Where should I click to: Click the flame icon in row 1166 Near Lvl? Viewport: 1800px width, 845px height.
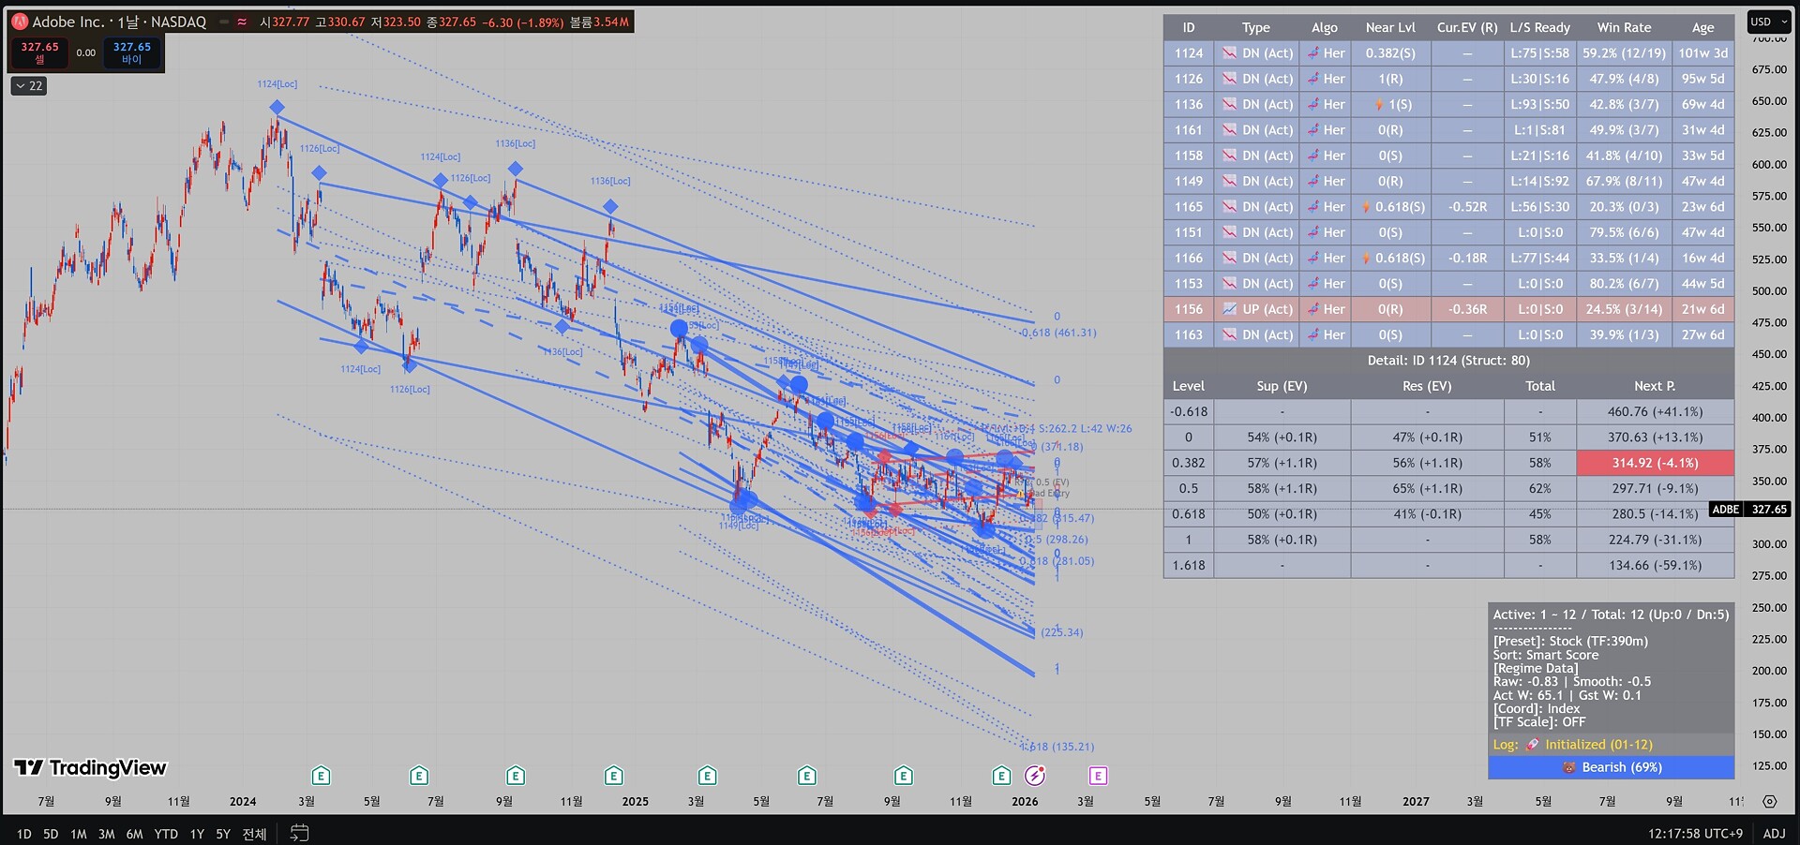pyautogui.click(x=1367, y=259)
